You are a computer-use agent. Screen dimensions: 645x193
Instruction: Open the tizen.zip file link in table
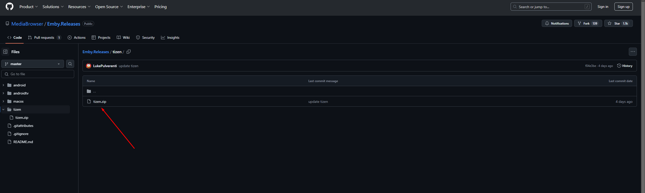tap(100, 102)
